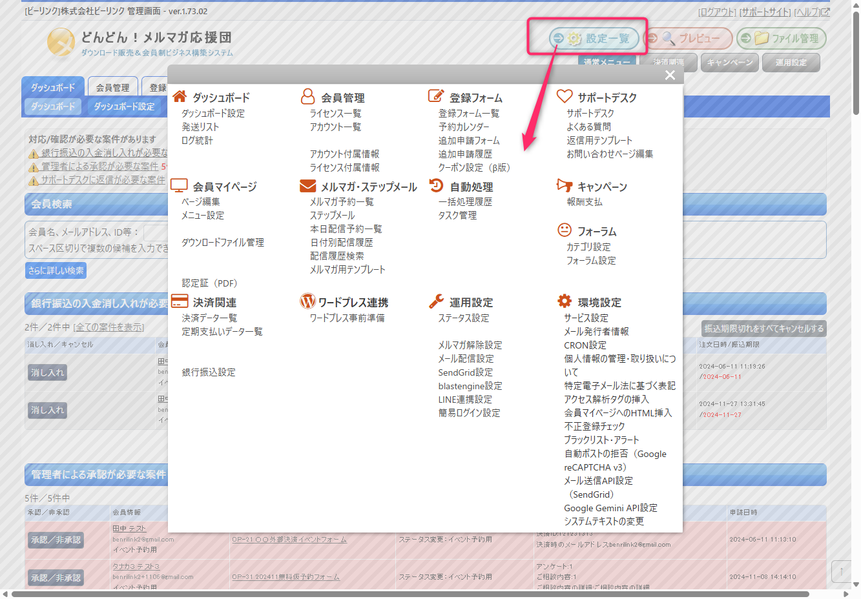The image size is (861, 599).
Task: Click the scroll-to-top arrow button
Action: point(842,571)
